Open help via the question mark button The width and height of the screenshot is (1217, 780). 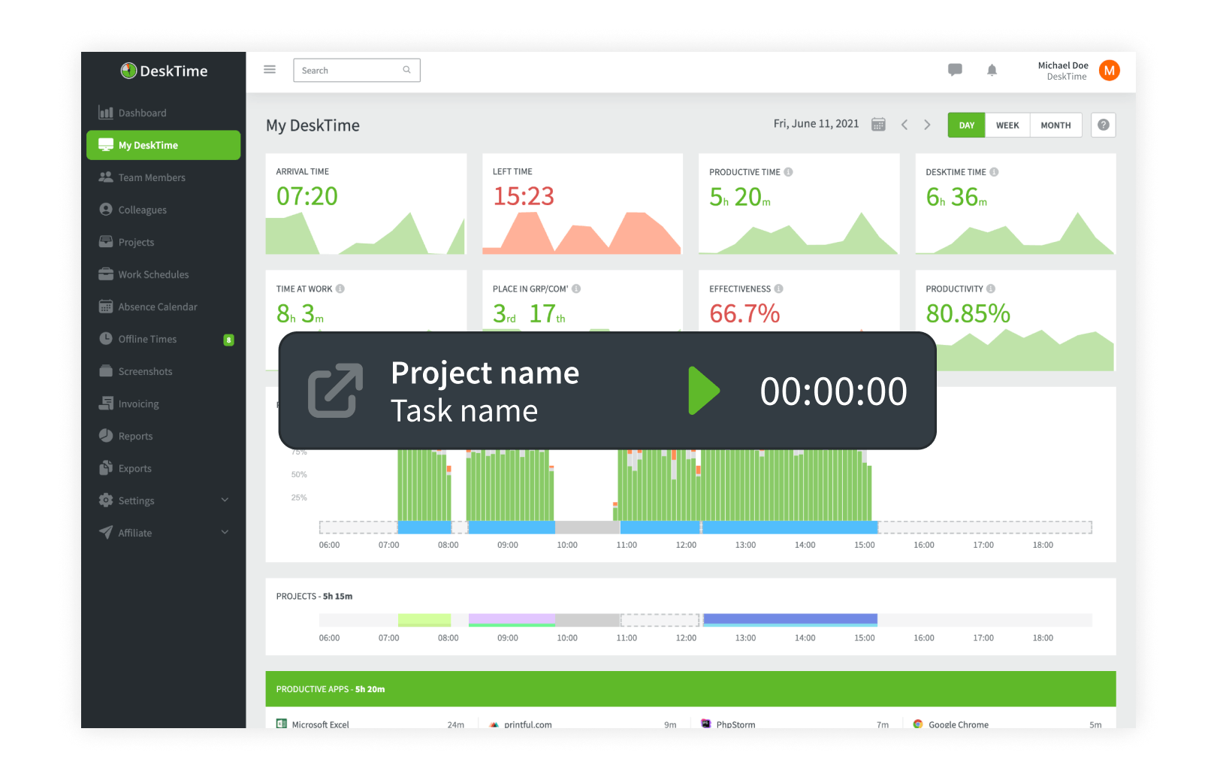click(1103, 125)
